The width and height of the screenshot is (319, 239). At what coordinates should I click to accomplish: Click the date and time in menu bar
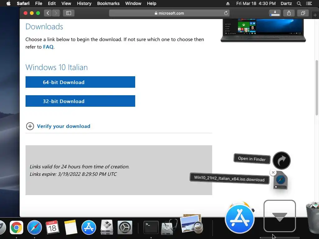coord(256,3)
